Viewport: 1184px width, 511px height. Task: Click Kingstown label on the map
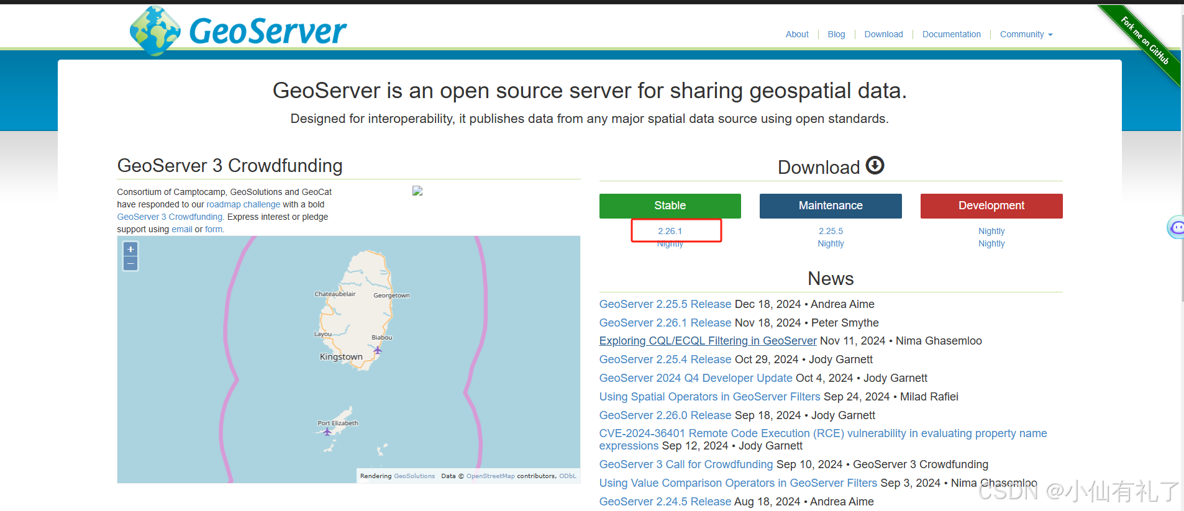(341, 357)
